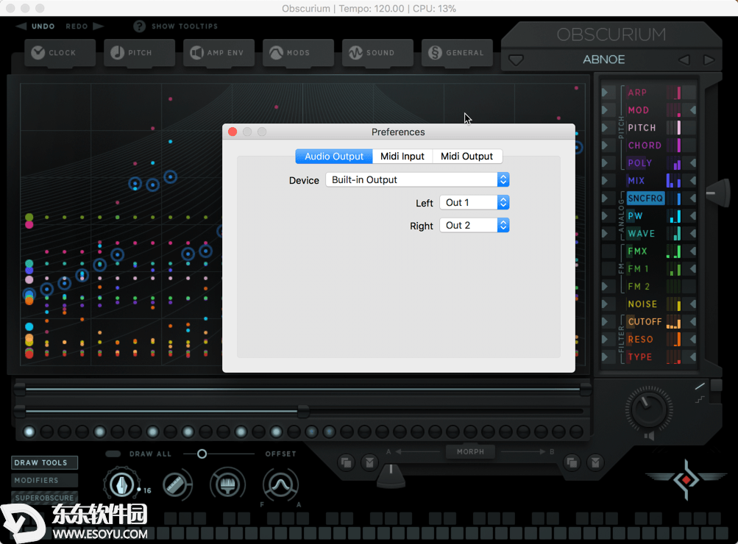Viewport: 738px width, 544px height.
Task: Open the AMP ENV settings tab
Action: pos(219,53)
